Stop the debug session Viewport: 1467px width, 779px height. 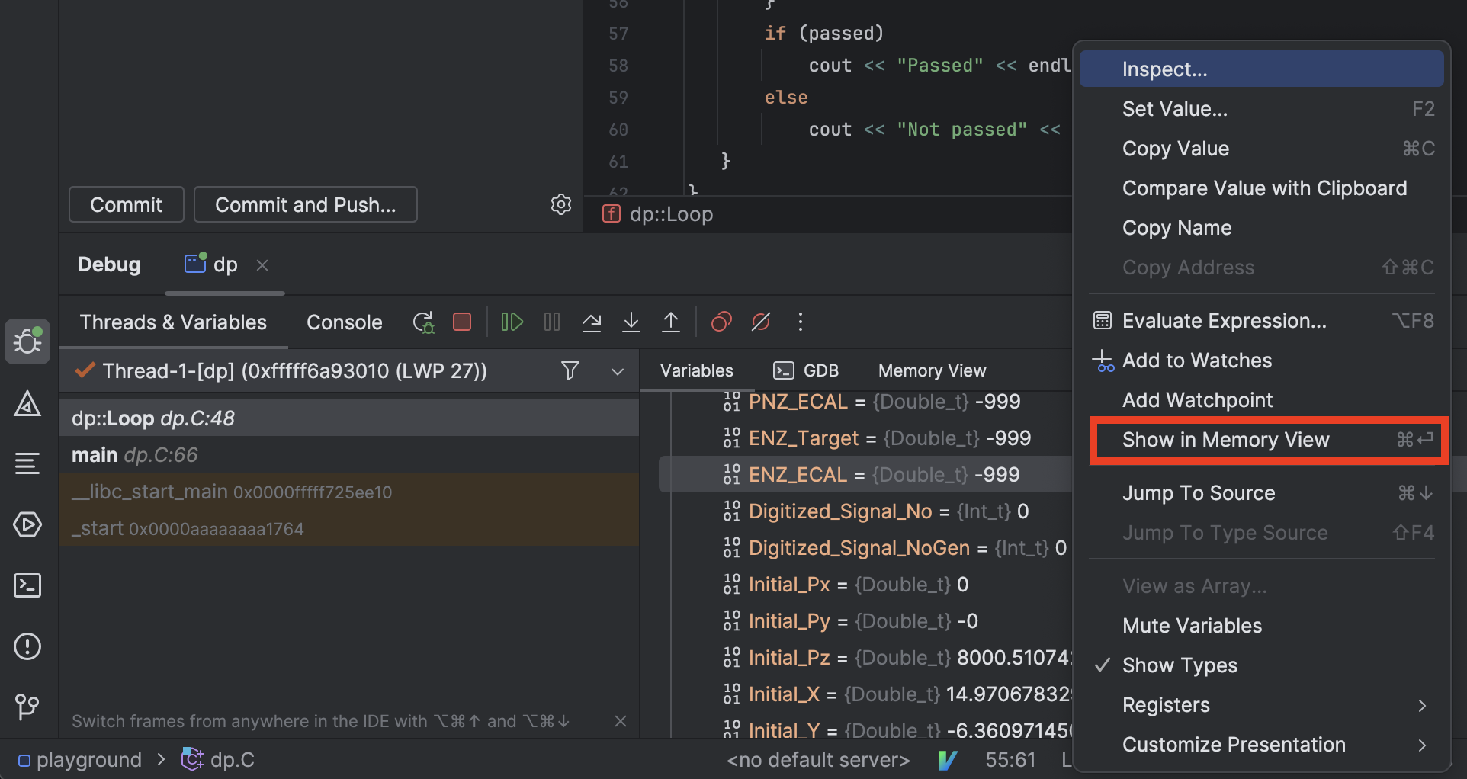462,322
